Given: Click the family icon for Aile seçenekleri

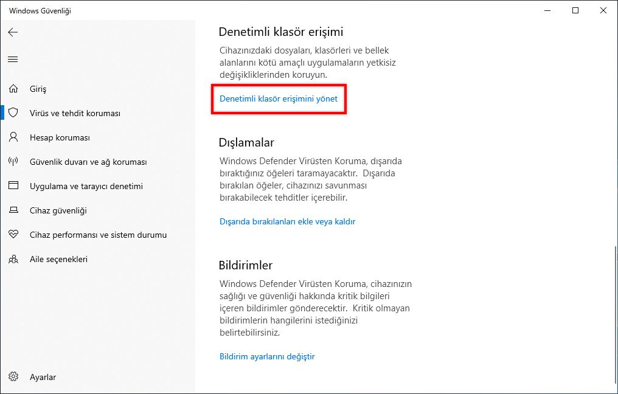Looking at the screenshot, I should 13,259.
